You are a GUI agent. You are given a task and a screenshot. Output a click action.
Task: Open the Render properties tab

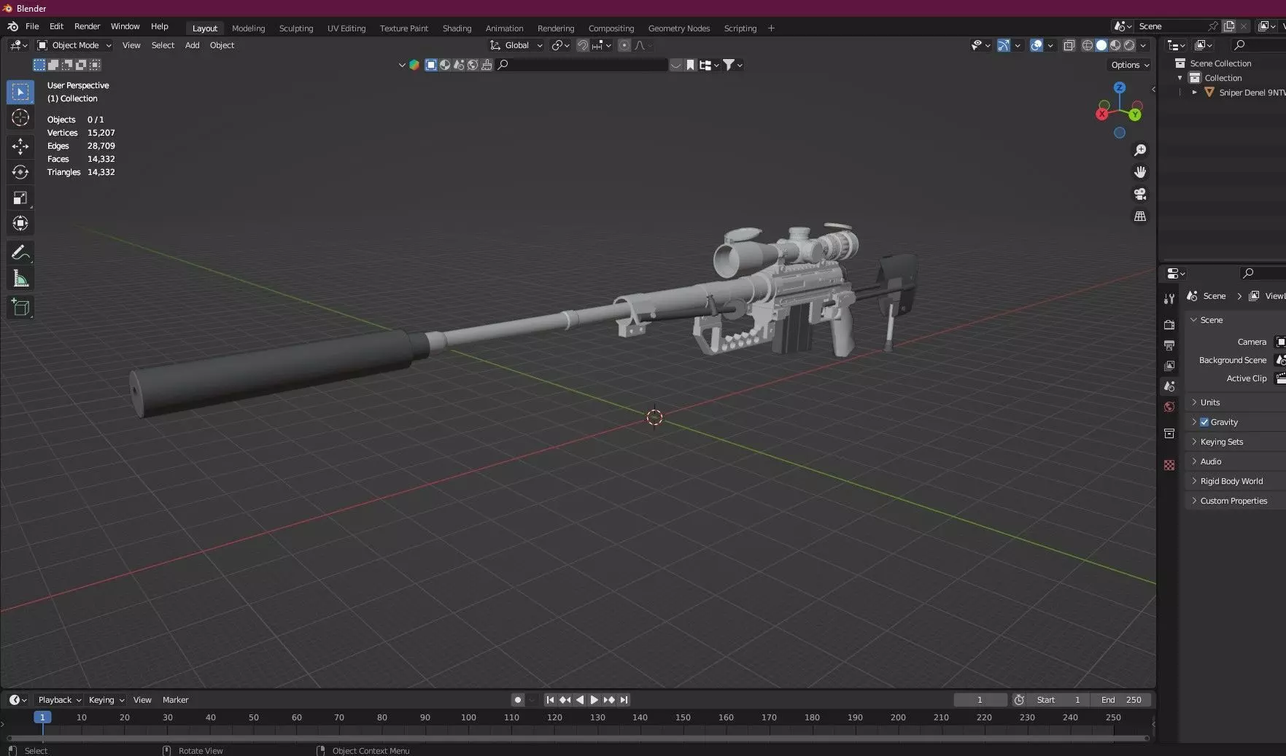(x=1169, y=324)
